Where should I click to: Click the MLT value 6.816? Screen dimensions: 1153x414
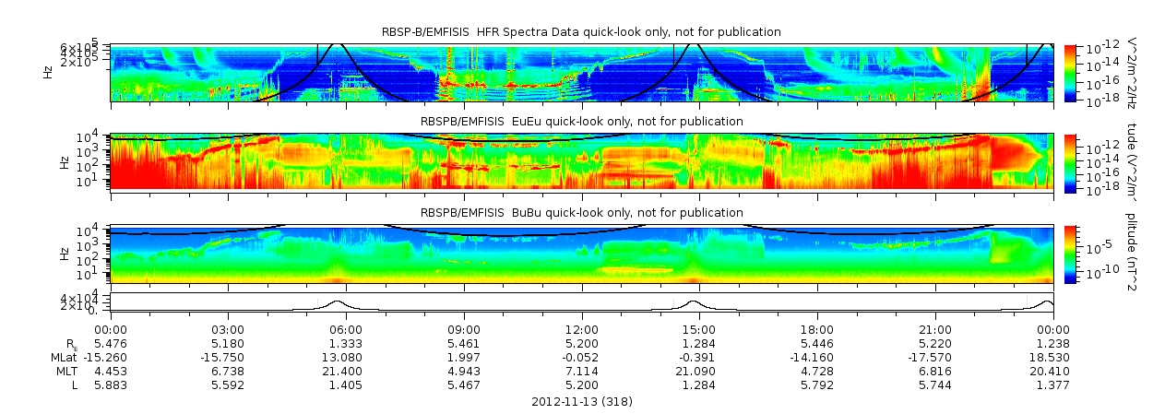[935, 372]
